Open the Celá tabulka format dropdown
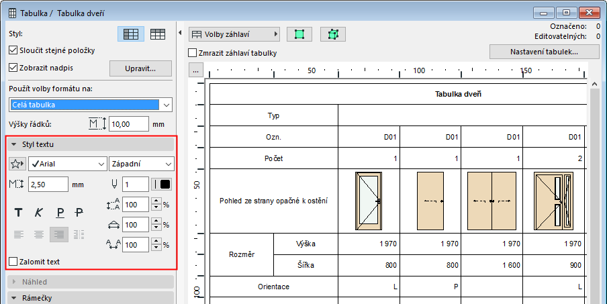 (91, 105)
